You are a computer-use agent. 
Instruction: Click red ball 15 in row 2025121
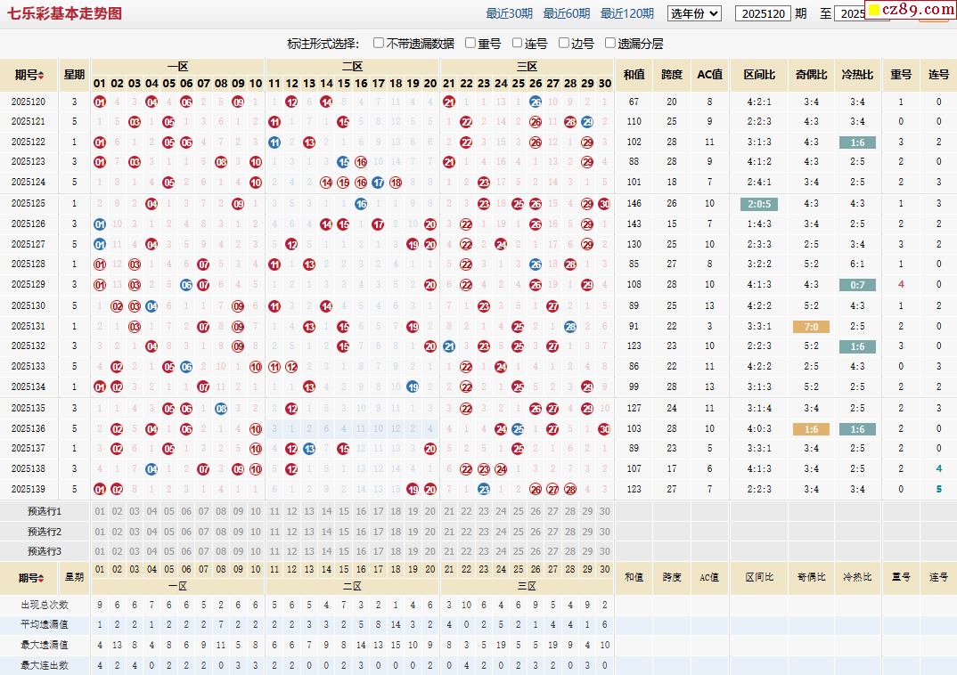(344, 122)
